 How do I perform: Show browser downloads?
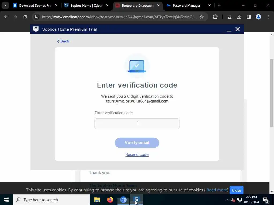point(239,17)
